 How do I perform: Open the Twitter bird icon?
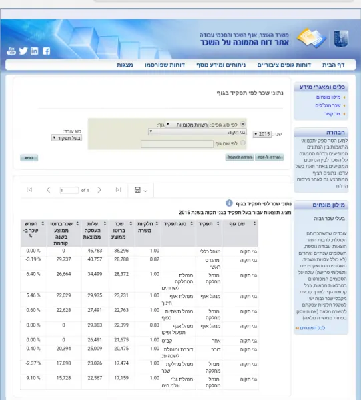pos(23,51)
